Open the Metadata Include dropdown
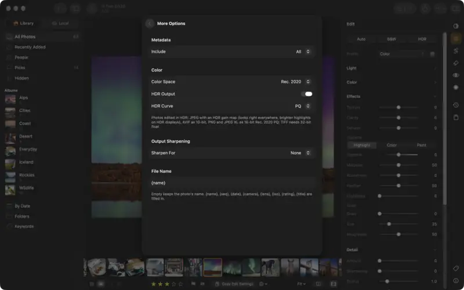464x290 pixels. [303, 52]
